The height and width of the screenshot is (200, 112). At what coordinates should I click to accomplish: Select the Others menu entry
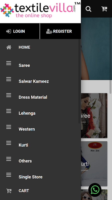coord(25,161)
